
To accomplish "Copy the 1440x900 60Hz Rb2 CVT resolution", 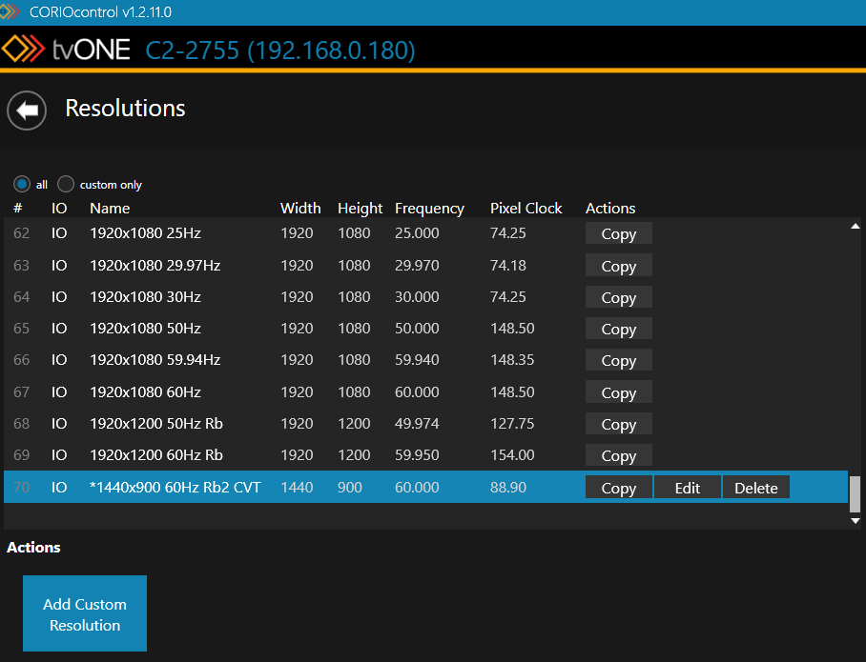I will (618, 488).
